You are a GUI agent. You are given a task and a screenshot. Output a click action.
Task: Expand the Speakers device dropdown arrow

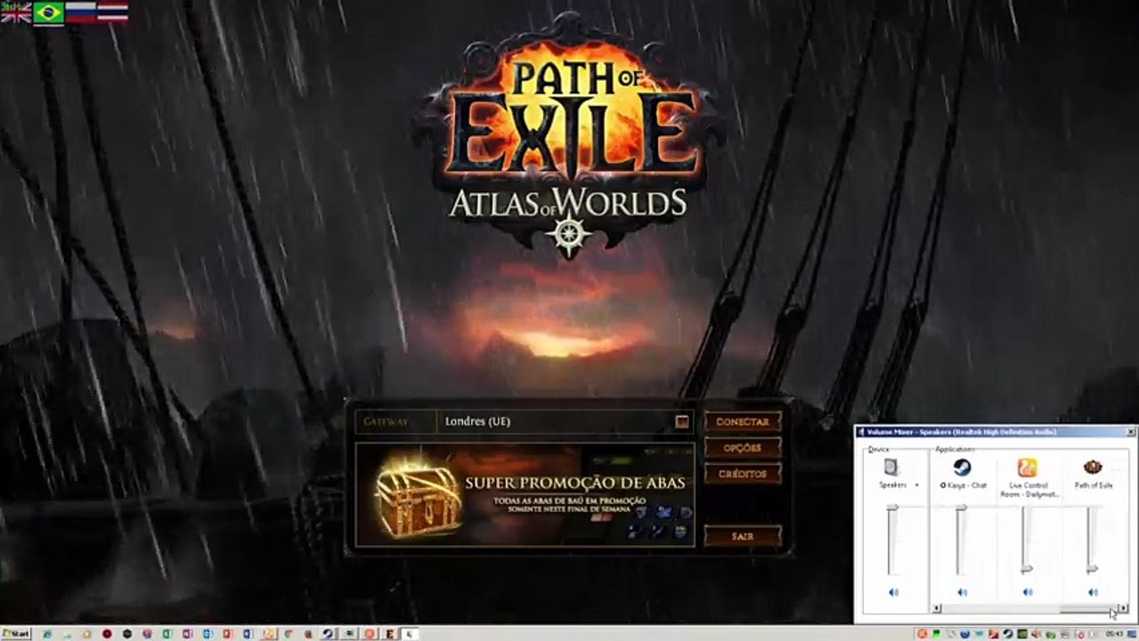coord(916,485)
